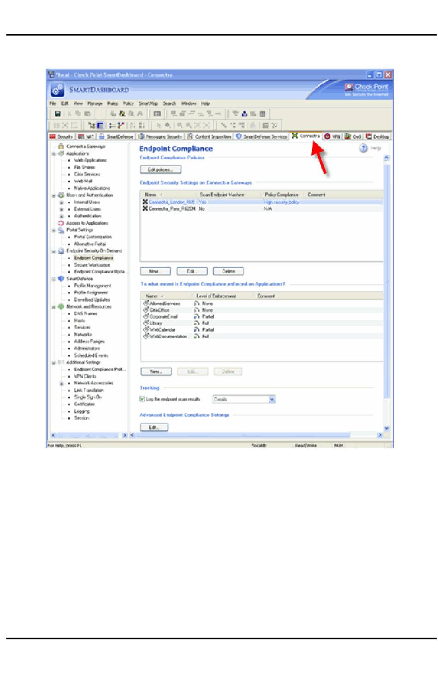Click the Portal Settings tree icon
438x673 pixels.
61,230
